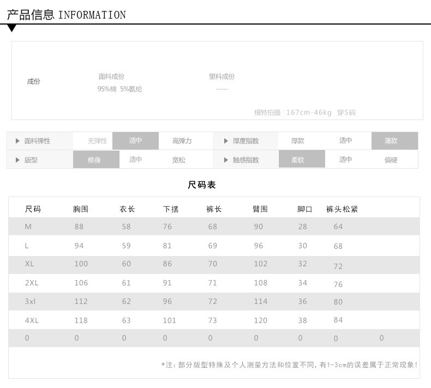
Task: Click the 厚度指数 label
Action: 246,141
